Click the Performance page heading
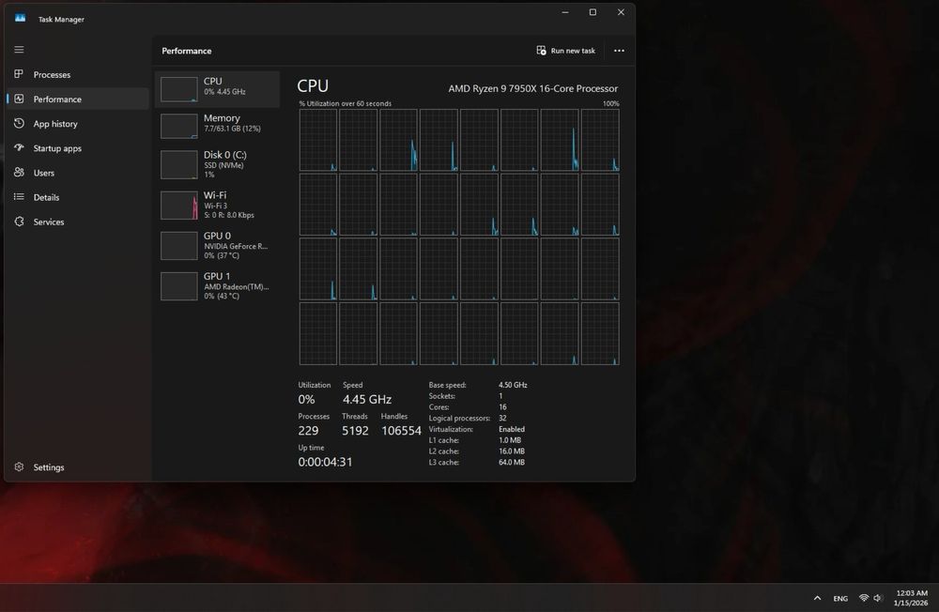Screen dimensions: 939x612 186,51
